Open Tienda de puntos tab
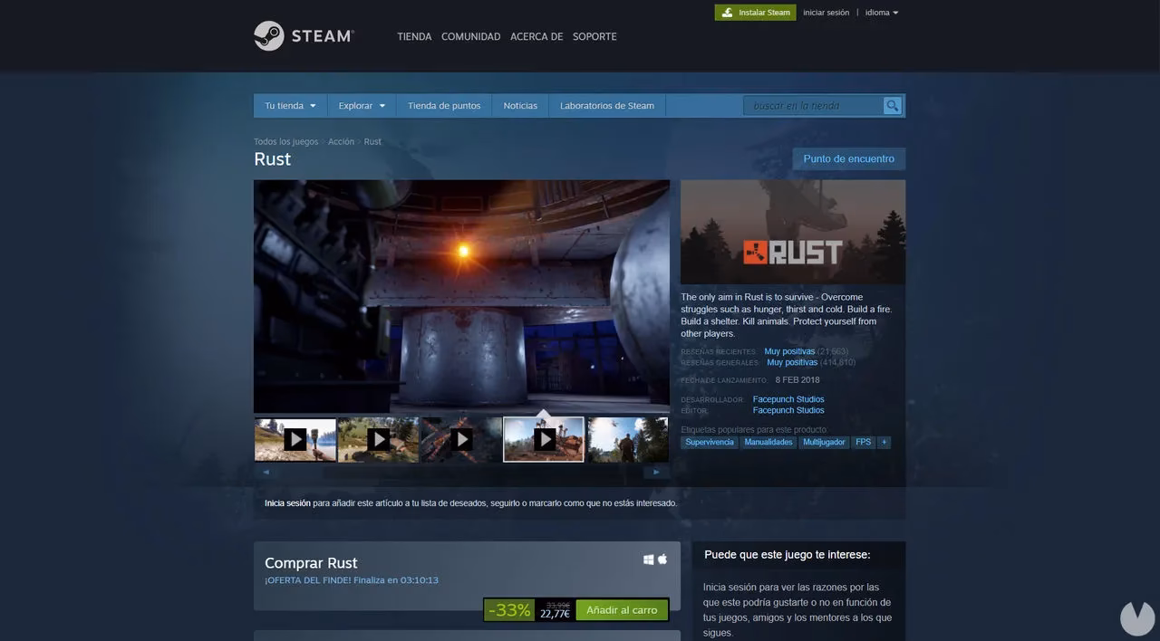Screen dimensions: 1160x641 (x=444, y=106)
